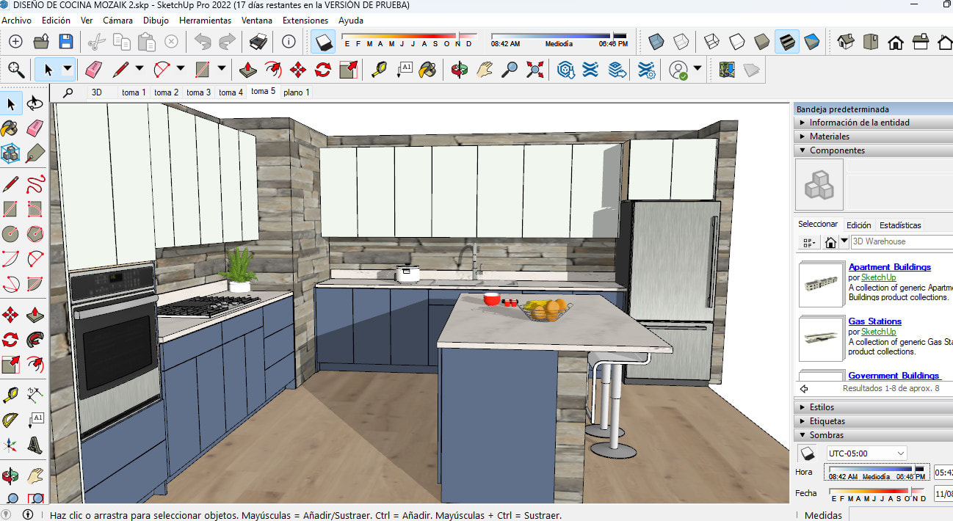This screenshot has height=521, width=953.
Task: Select the Freehand drawing tool
Action: tap(35, 183)
